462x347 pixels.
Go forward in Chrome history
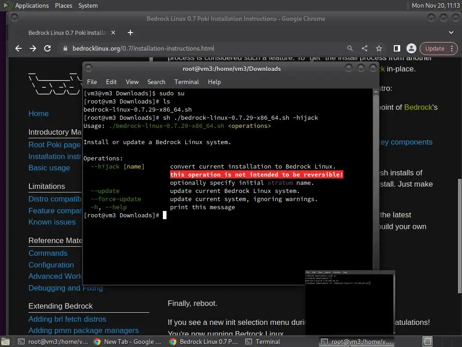32,48
